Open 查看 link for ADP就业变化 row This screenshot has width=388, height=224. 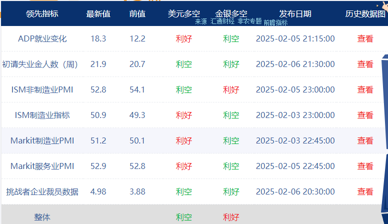click(365, 39)
